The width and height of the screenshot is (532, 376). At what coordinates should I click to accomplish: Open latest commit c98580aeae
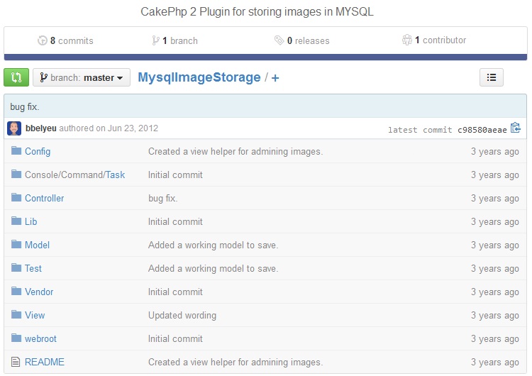[x=482, y=130]
